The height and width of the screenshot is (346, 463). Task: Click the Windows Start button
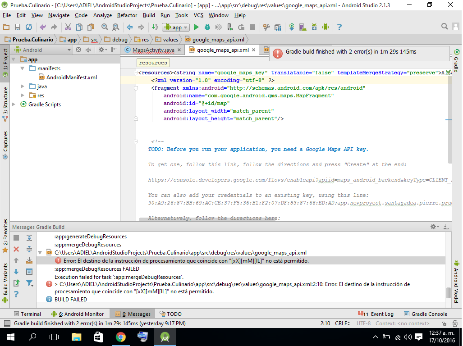pyautogui.click(x=11, y=337)
